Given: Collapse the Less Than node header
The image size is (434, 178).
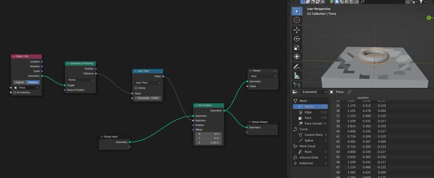Looking at the screenshot, I should point(135,71).
